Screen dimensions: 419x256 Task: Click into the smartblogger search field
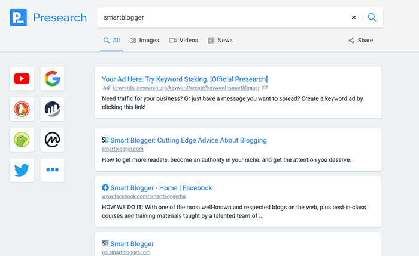click(x=221, y=17)
